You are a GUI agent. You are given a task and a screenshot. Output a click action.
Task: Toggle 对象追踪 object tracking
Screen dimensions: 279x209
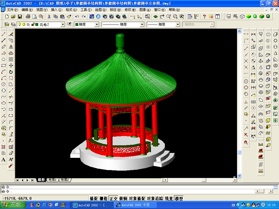pos(155,198)
